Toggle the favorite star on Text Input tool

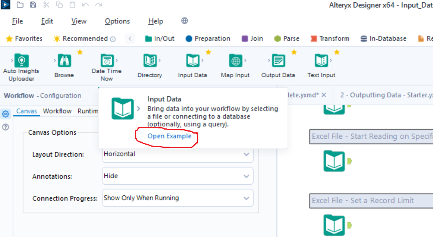point(337,52)
